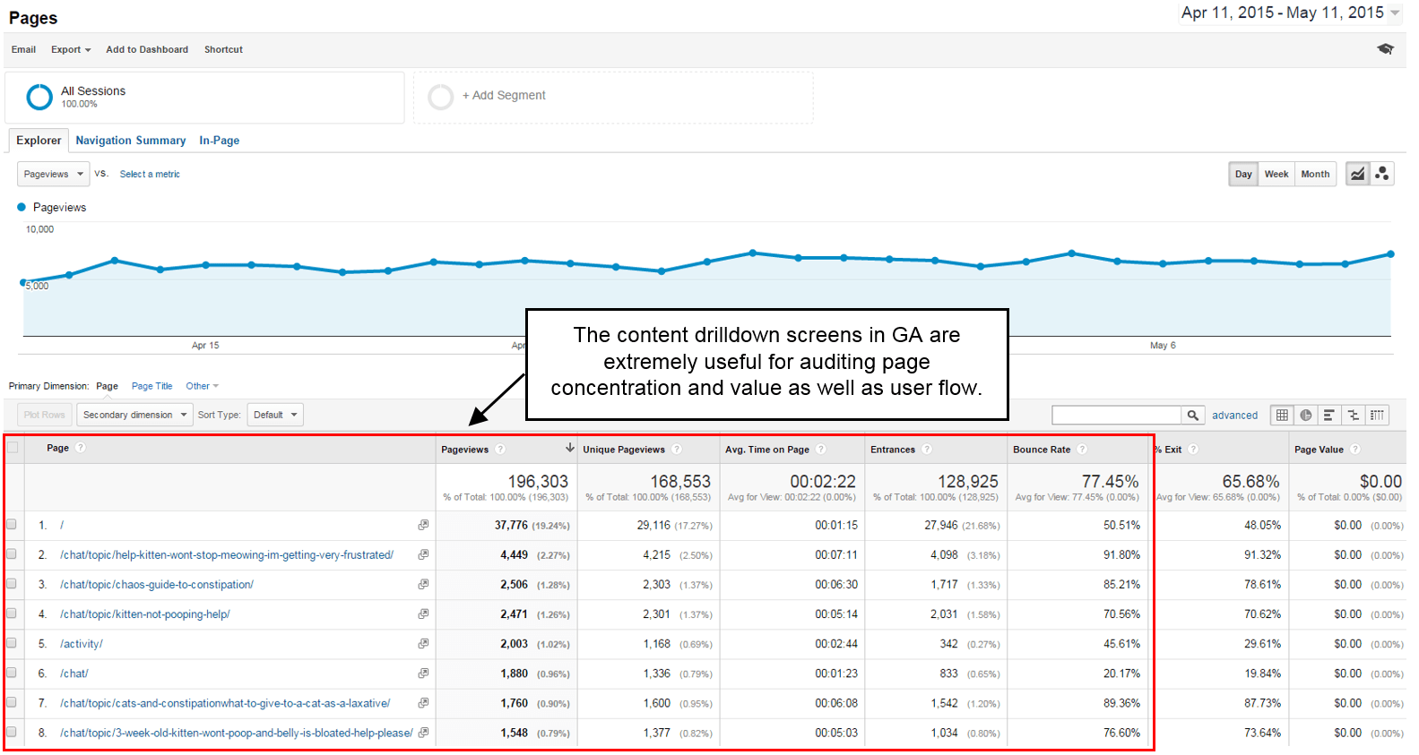Switch to motion chart view icon

[1382, 174]
